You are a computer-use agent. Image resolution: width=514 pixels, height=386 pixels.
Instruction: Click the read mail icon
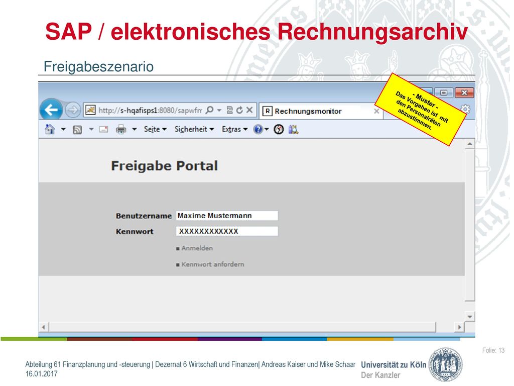point(103,129)
